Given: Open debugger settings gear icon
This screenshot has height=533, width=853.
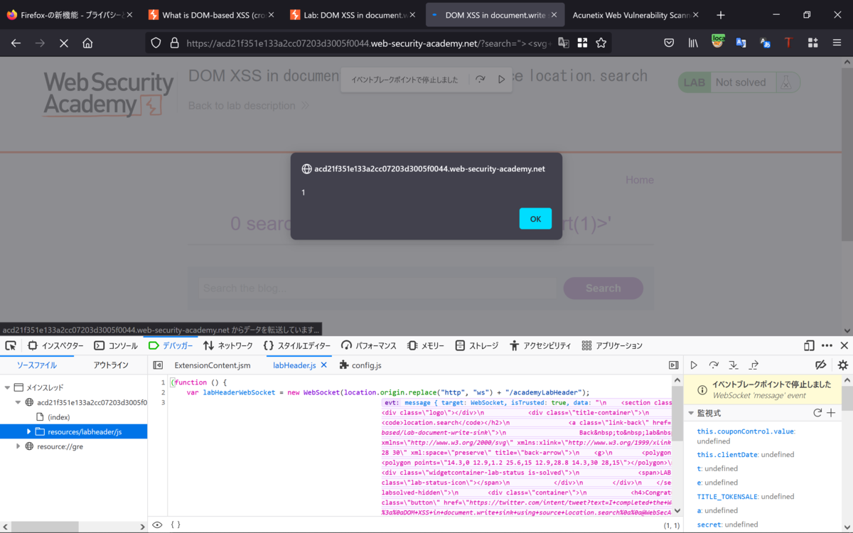Looking at the screenshot, I should click(843, 365).
